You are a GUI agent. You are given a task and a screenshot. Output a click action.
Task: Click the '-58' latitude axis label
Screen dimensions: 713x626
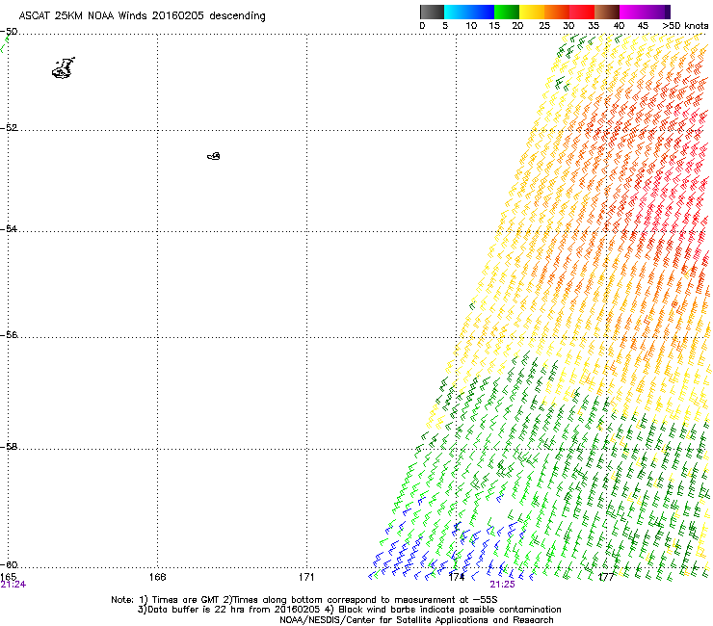(x=9, y=447)
